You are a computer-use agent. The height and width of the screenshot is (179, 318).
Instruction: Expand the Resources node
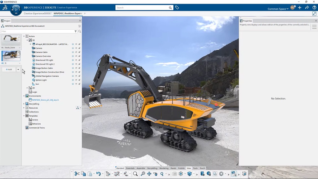coord(24,108)
